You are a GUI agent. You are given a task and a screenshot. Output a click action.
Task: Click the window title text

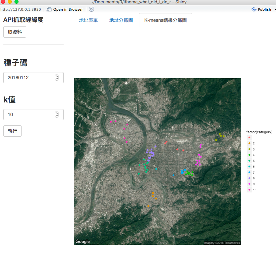pos(138,2)
